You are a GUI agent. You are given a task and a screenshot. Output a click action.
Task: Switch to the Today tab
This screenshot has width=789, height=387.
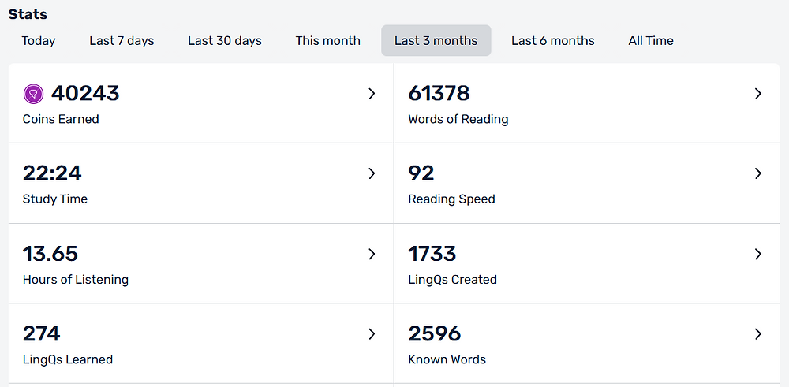[x=39, y=41]
